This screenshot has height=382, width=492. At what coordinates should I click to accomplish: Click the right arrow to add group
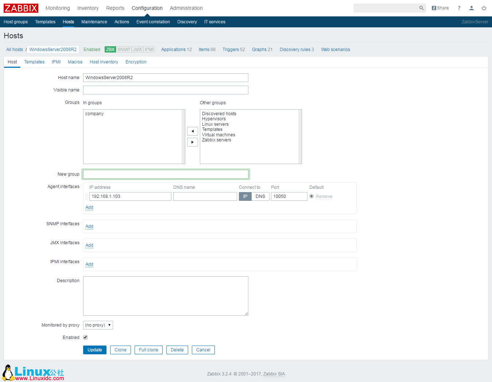(x=193, y=142)
